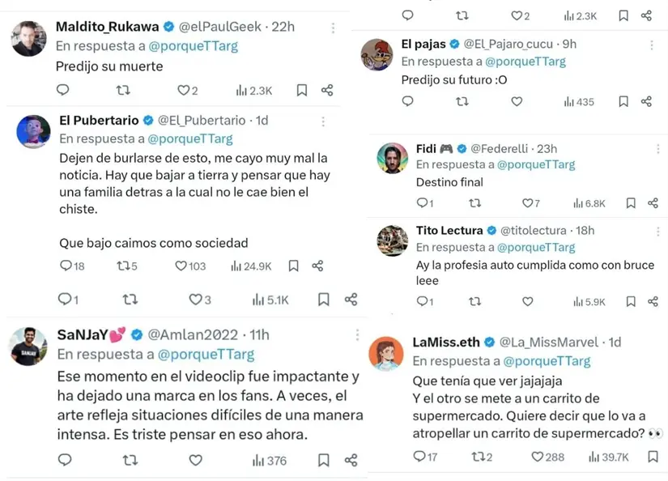Share Maldito_Rukawa's tweet
The width and height of the screenshot is (668, 481).
pyautogui.click(x=327, y=91)
